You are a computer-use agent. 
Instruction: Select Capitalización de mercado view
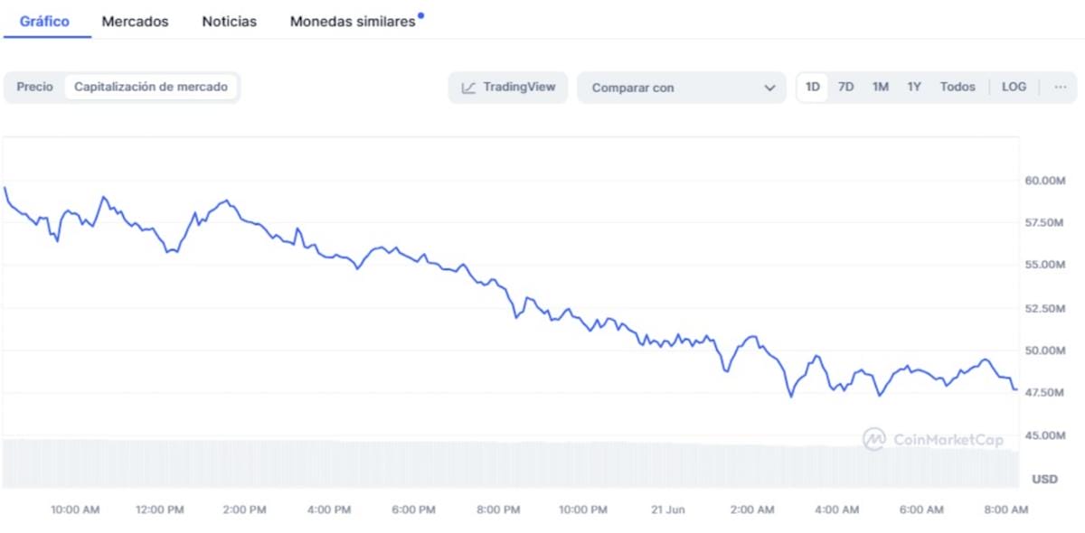(151, 88)
